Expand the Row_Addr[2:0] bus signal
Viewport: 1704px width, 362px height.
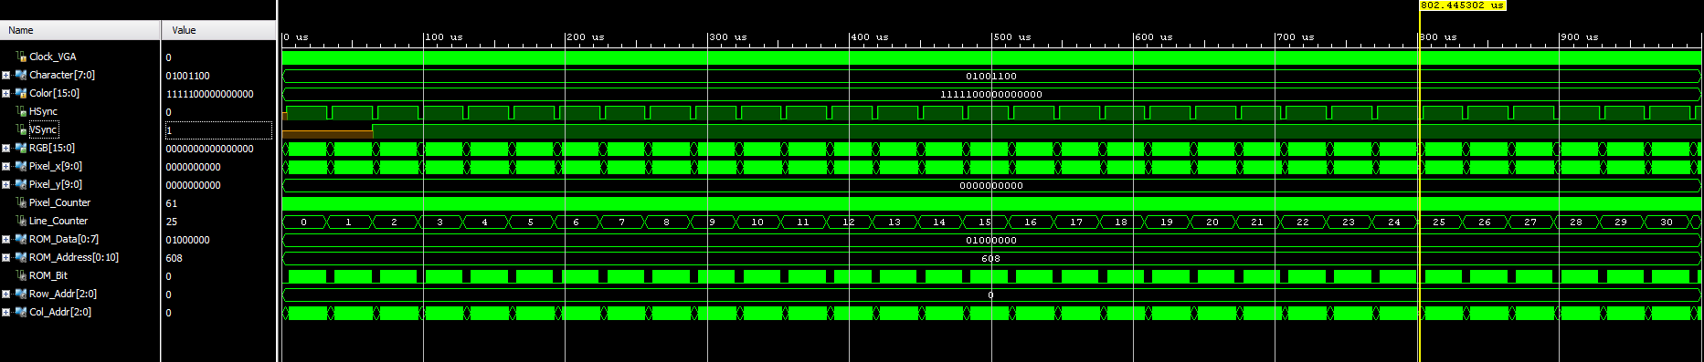click(6, 294)
